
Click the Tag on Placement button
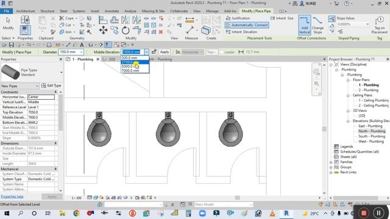click(x=379, y=25)
